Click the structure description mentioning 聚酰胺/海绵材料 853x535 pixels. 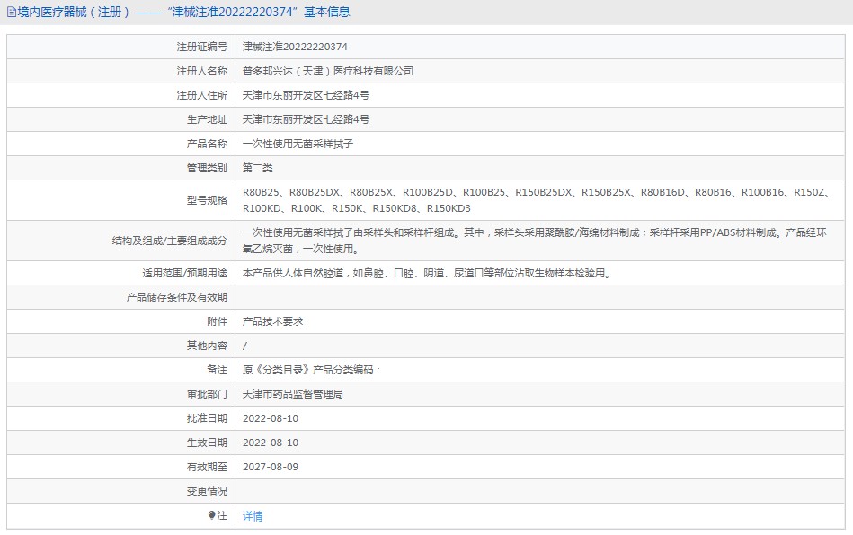pyautogui.click(x=534, y=241)
